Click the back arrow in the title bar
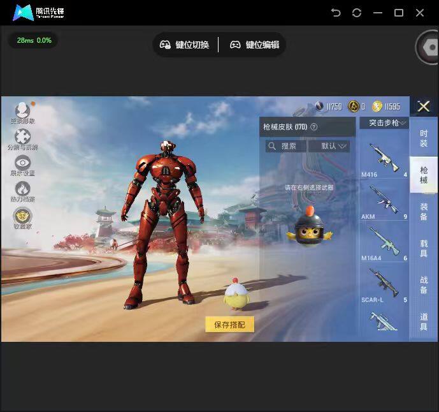 click(336, 13)
